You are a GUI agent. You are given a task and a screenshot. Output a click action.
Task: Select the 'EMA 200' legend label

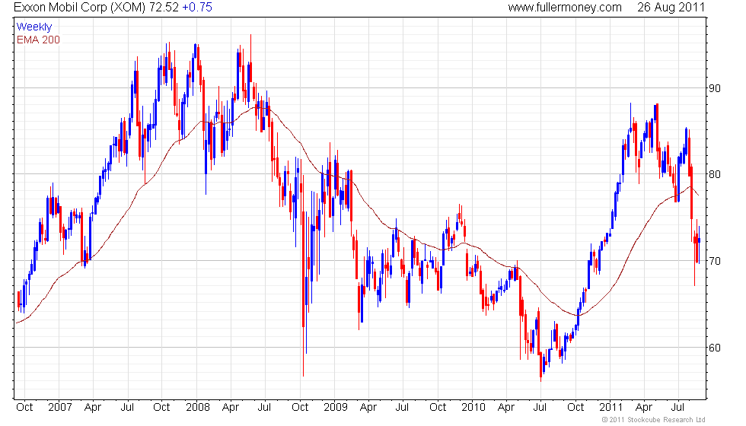tap(38, 40)
